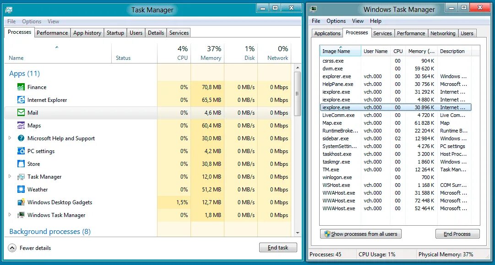Click the Windows Task Manager title bar icon
The image size is (495, 265).
(x=313, y=9)
